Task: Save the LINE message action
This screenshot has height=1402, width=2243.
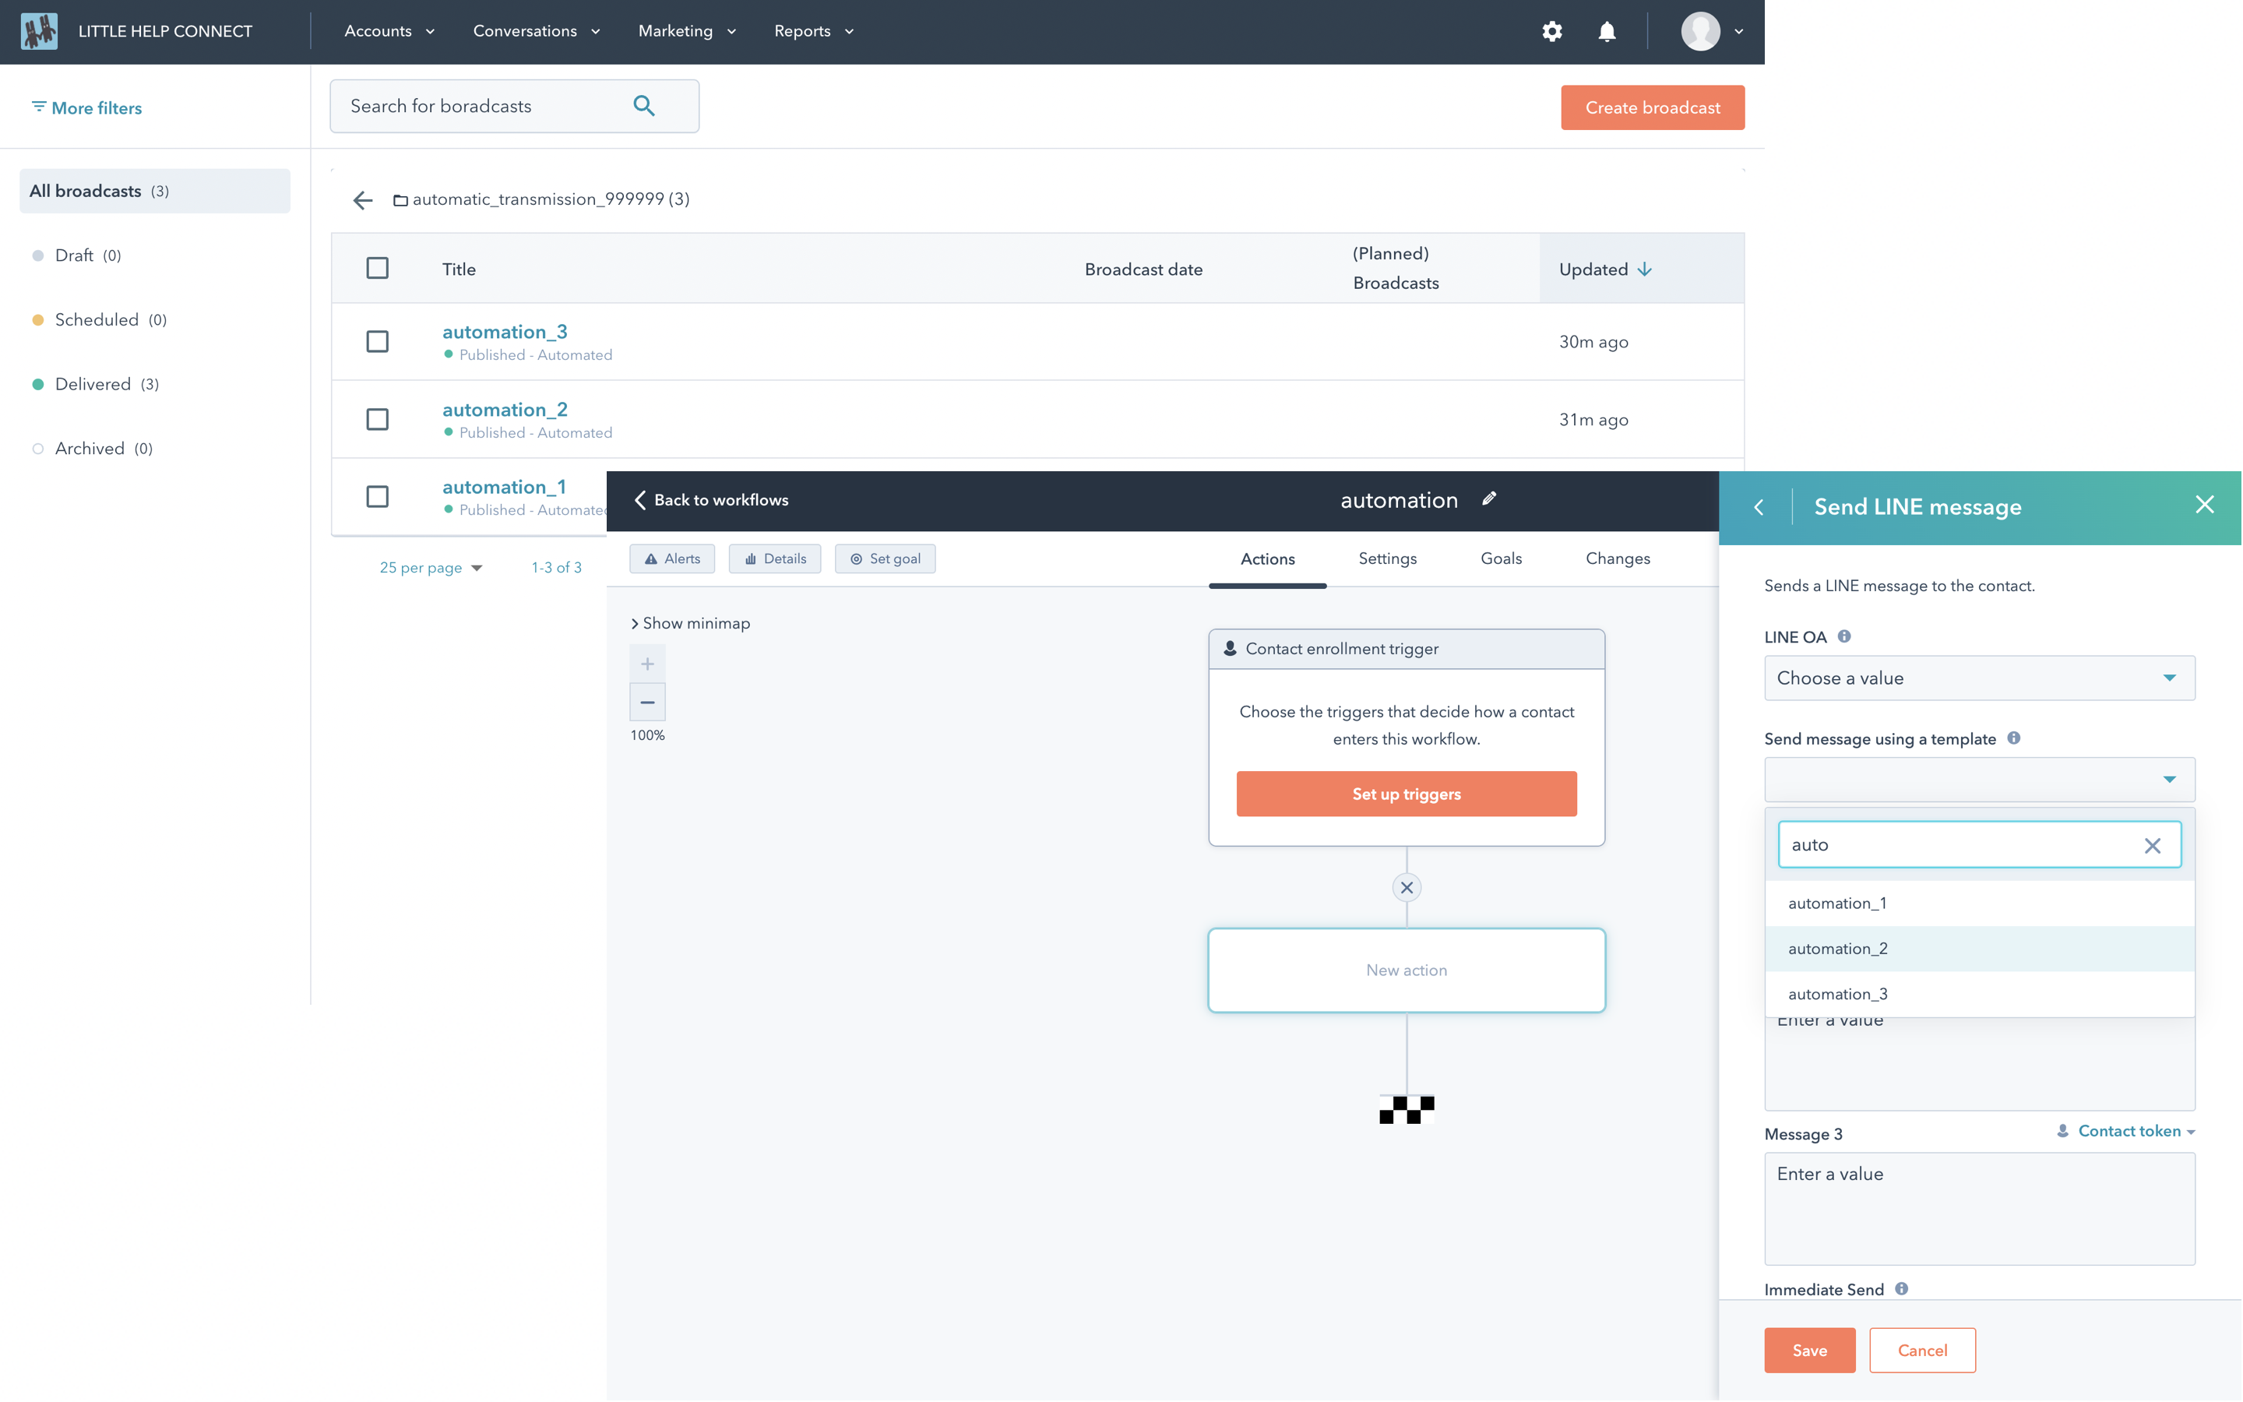Action: coord(1809,1350)
